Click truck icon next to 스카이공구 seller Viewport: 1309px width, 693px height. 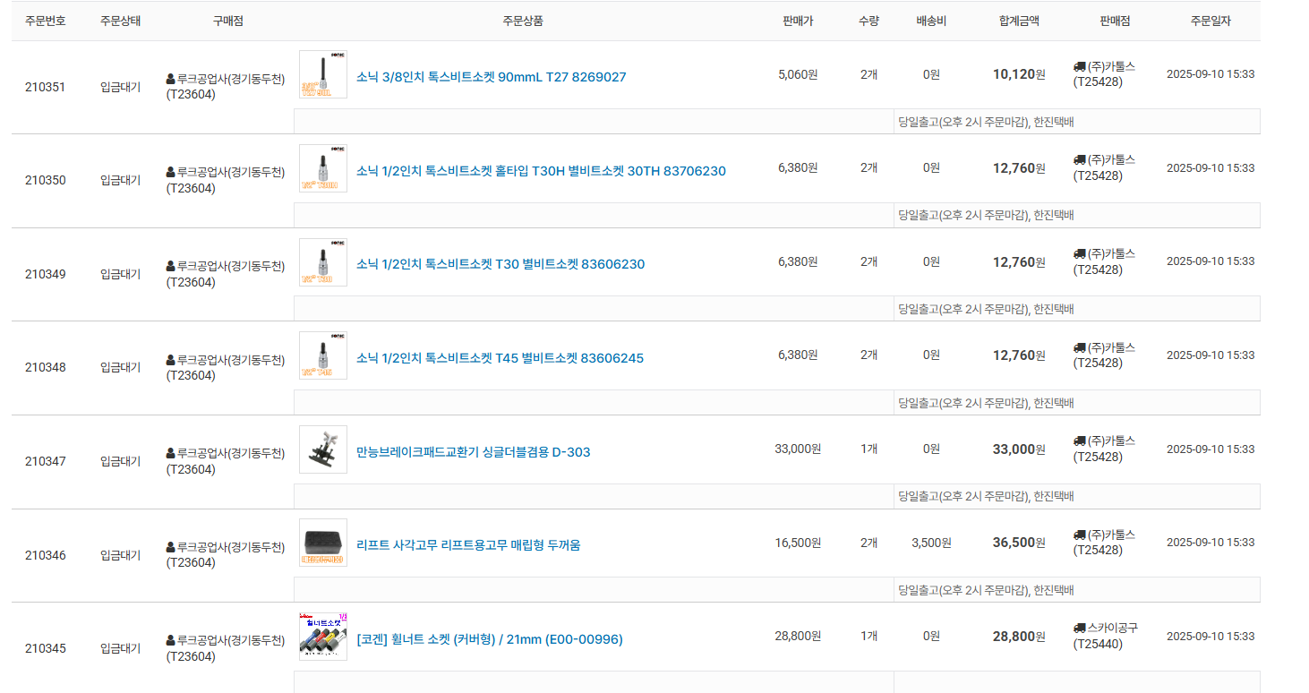coord(1079,629)
